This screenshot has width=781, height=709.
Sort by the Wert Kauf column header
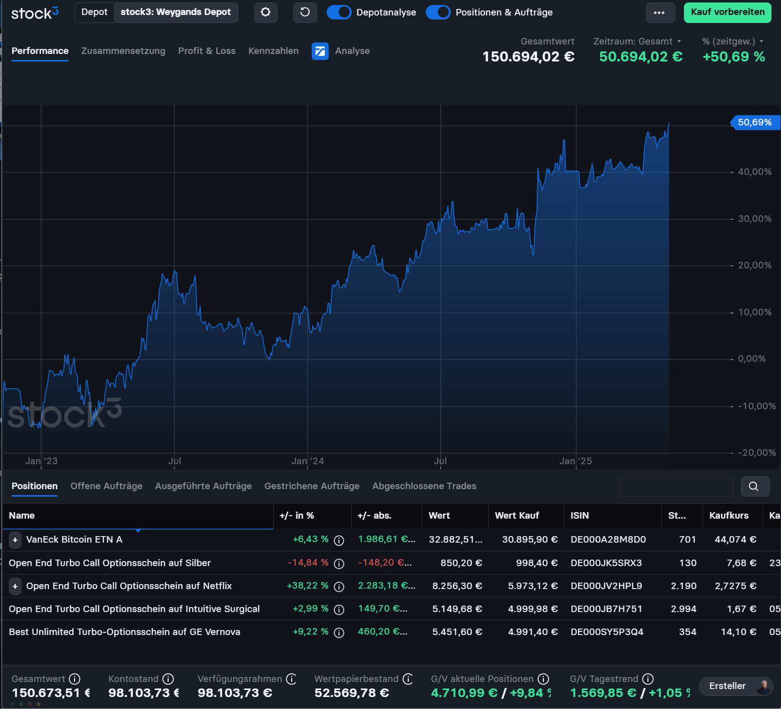tap(526, 516)
